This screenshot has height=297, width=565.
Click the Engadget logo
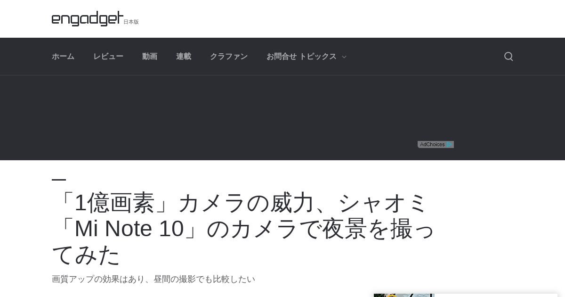pos(88,18)
